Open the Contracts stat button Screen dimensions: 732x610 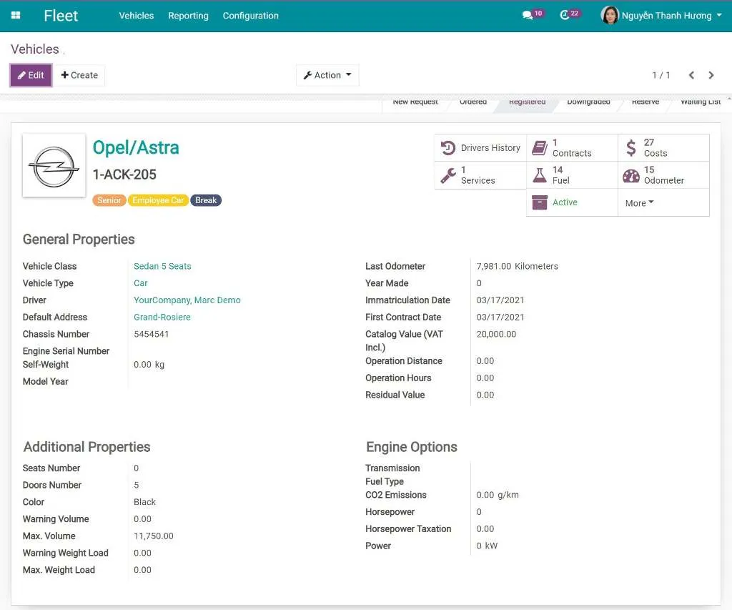pos(572,148)
